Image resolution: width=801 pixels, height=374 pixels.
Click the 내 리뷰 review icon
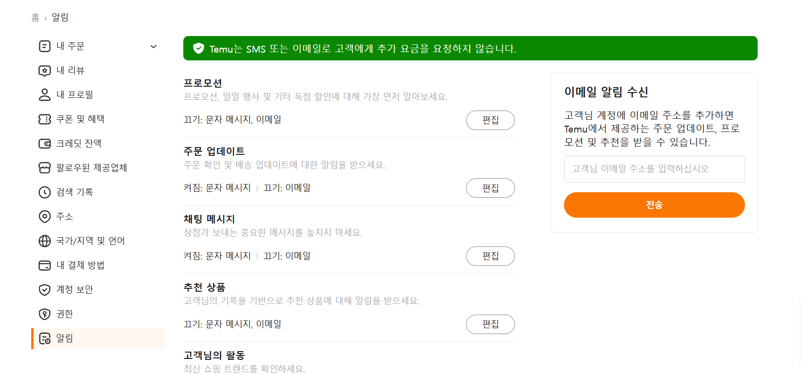[x=44, y=70]
